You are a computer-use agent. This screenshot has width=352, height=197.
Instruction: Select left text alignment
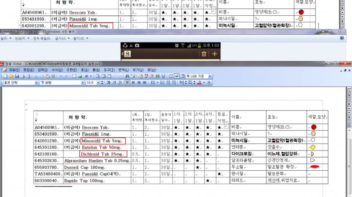tap(127, 82)
